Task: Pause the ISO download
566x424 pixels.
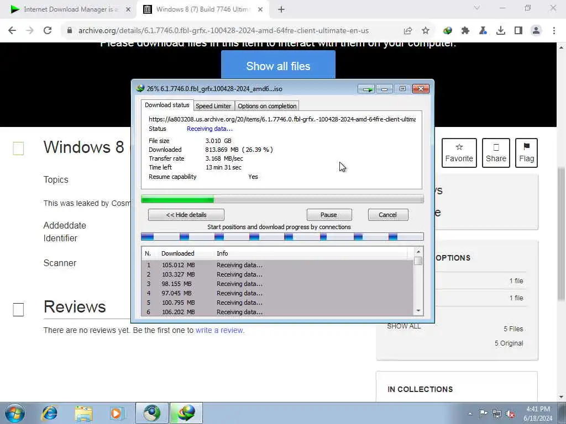Action: click(x=329, y=215)
